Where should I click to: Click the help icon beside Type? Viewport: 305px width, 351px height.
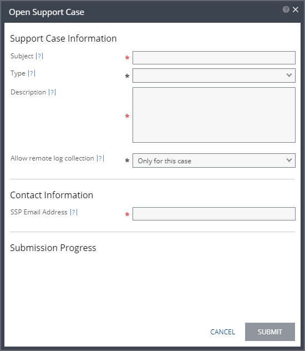click(32, 73)
